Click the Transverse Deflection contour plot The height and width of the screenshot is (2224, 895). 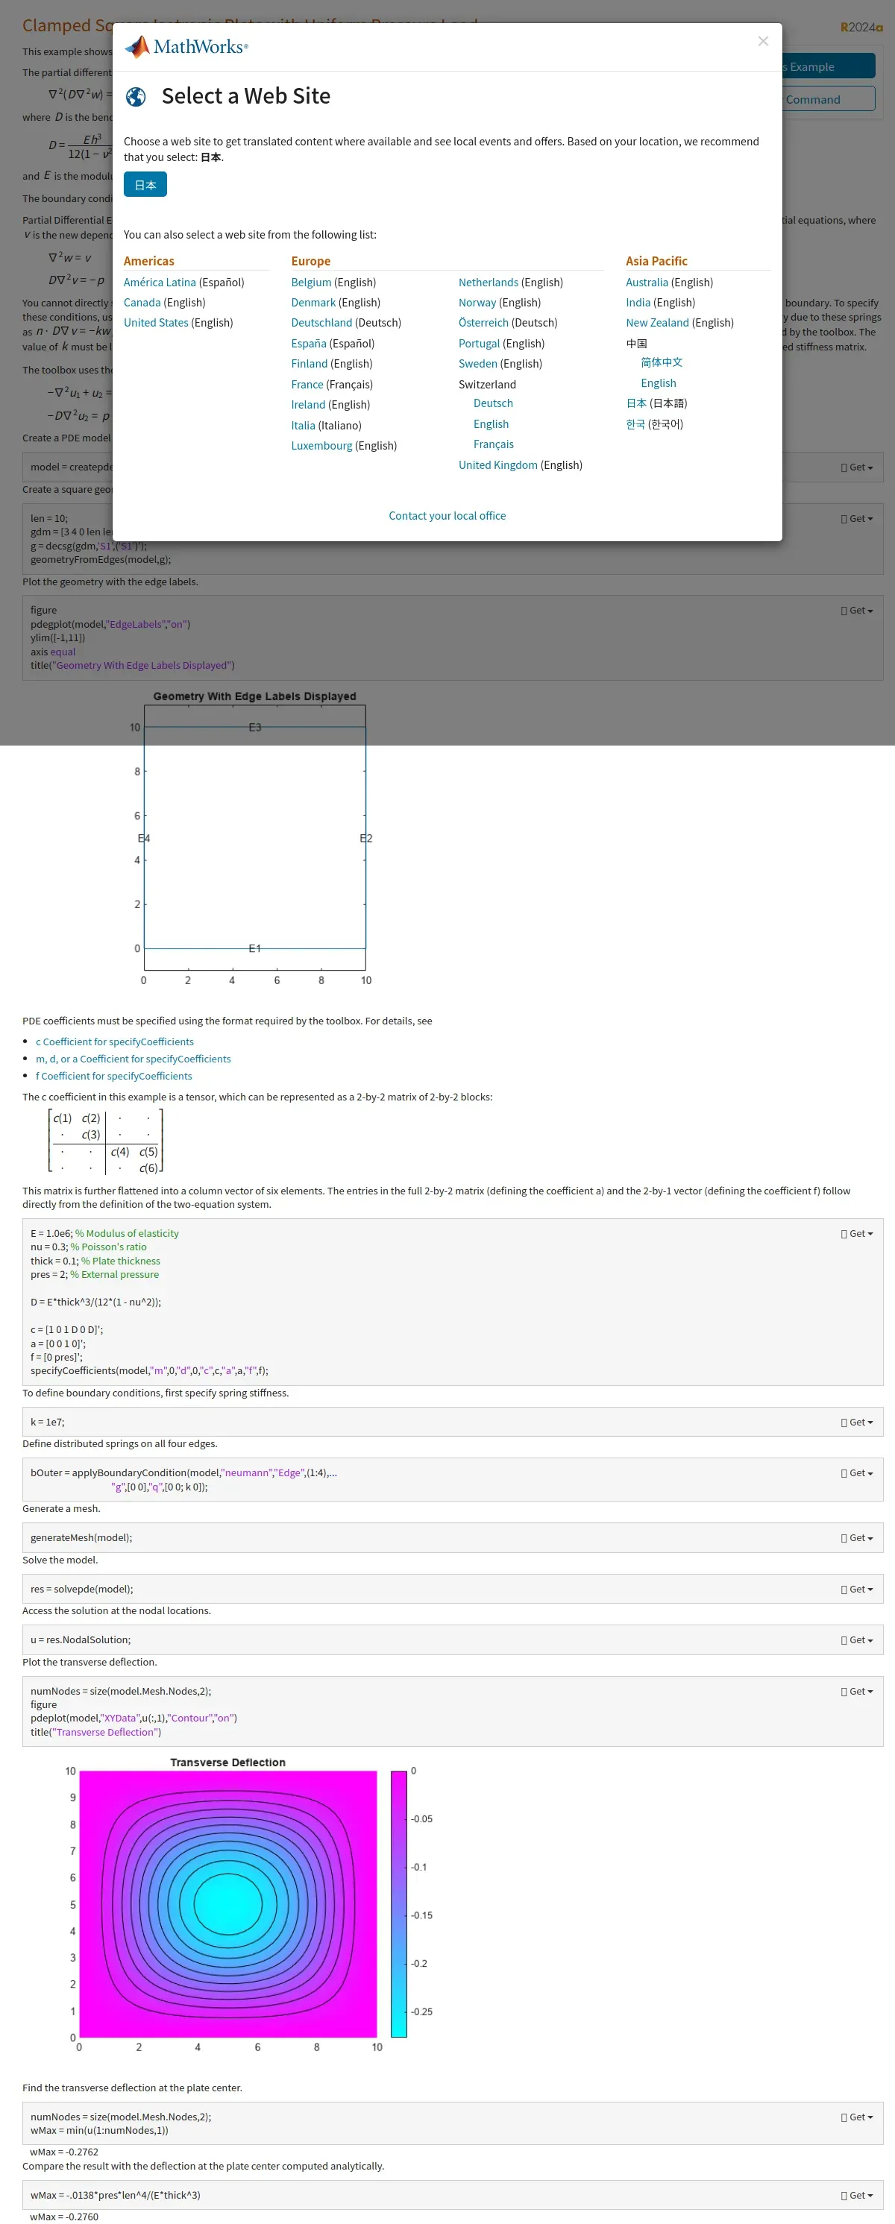(x=228, y=1903)
